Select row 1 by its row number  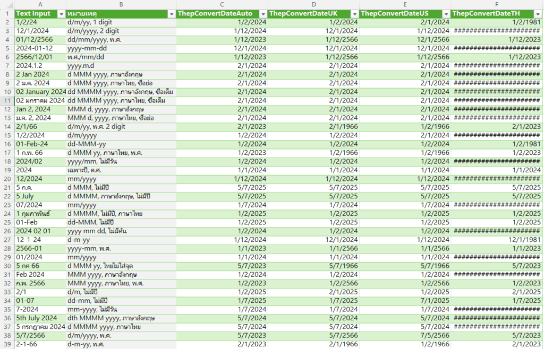click(7, 14)
